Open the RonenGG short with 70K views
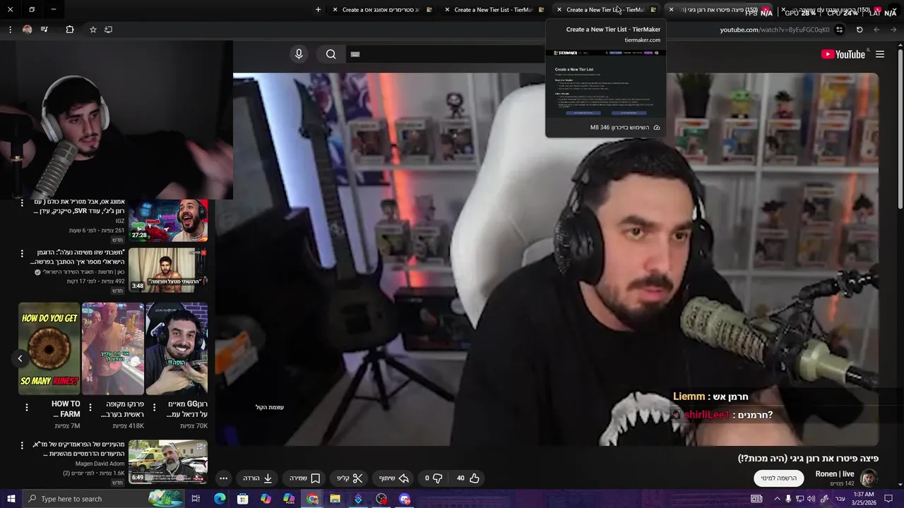Screen dimensions: 904x508 (177, 349)
